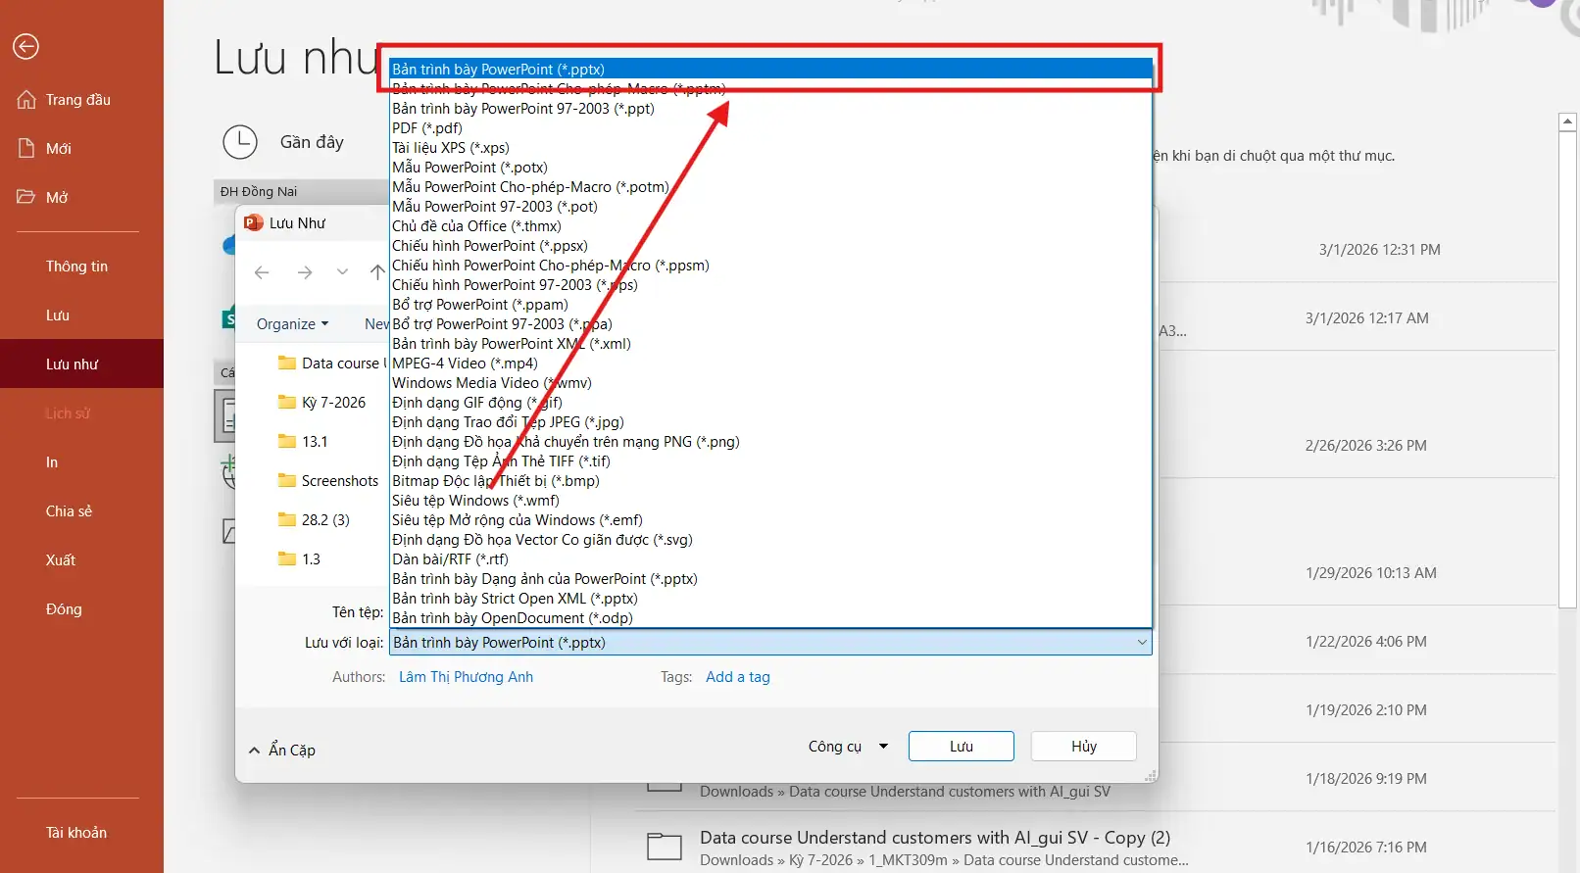Screen dimensions: 1580x873
Task: Open the Screenshots folder
Action: point(339,481)
